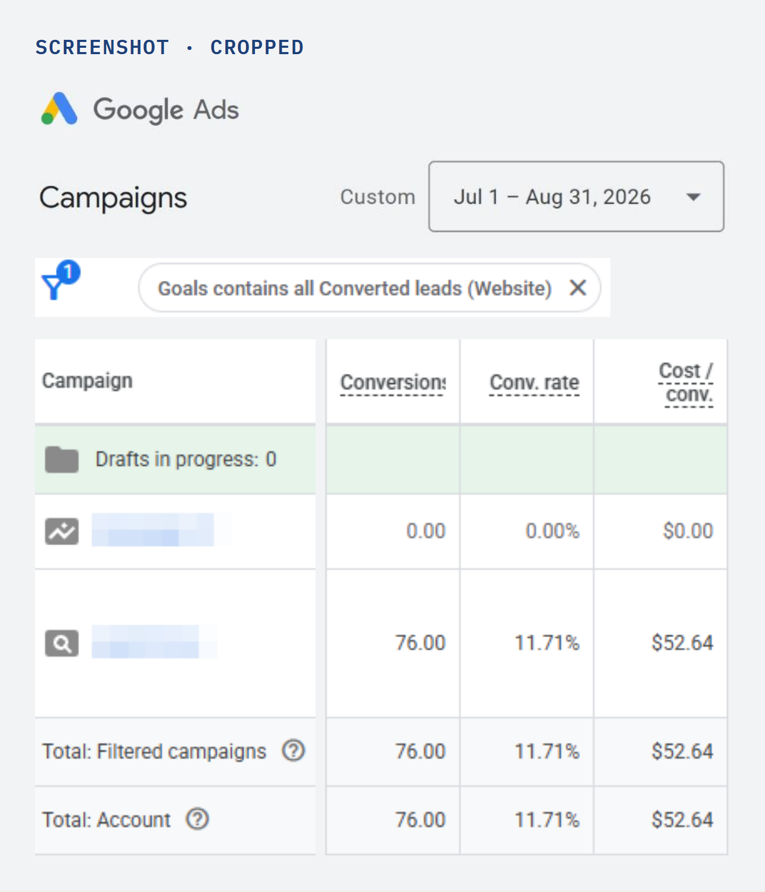Image resolution: width=765 pixels, height=892 pixels.
Task: Click the Total: Filtered campaigns label
Action: (154, 751)
